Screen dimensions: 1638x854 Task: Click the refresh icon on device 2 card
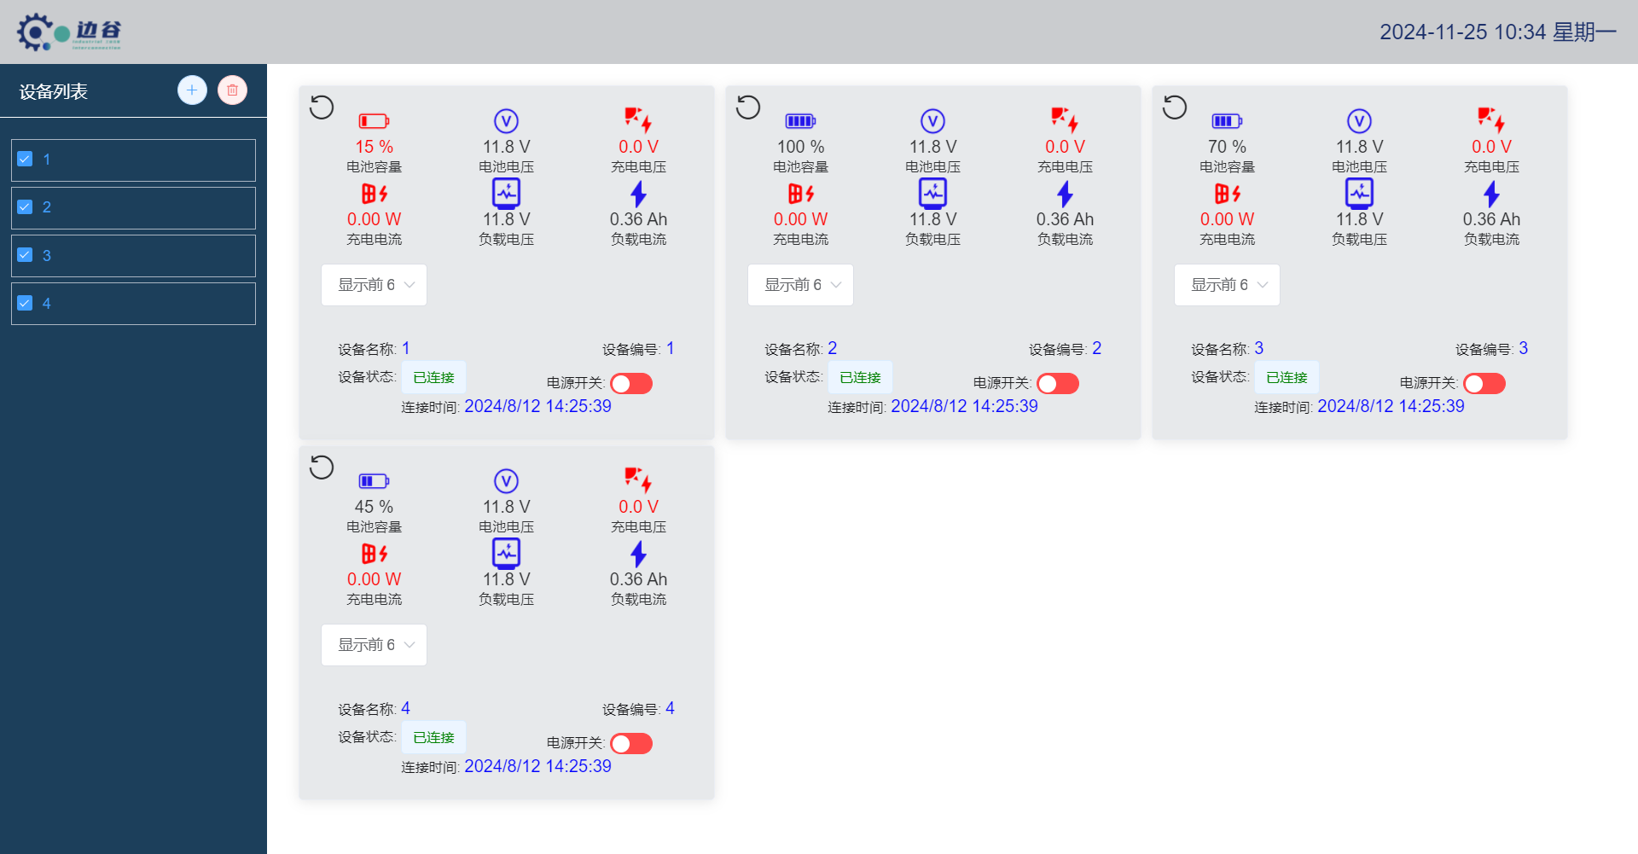pyautogui.click(x=748, y=107)
